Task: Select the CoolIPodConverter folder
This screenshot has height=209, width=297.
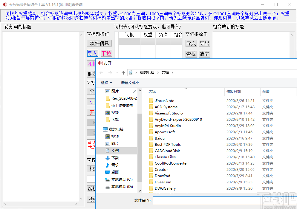Action: tap(171, 163)
